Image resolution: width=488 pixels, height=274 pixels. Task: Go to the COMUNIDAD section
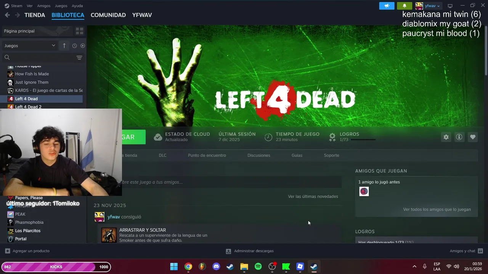[108, 15]
